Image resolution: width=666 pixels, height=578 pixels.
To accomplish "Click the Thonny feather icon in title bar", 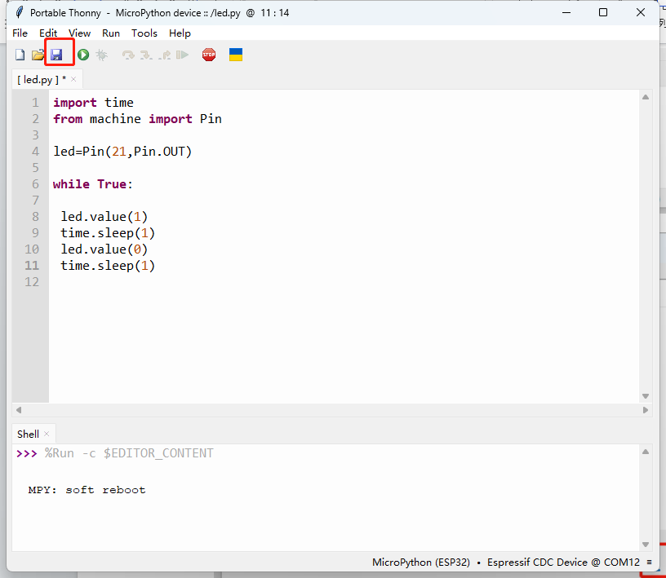I will [19, 12].
